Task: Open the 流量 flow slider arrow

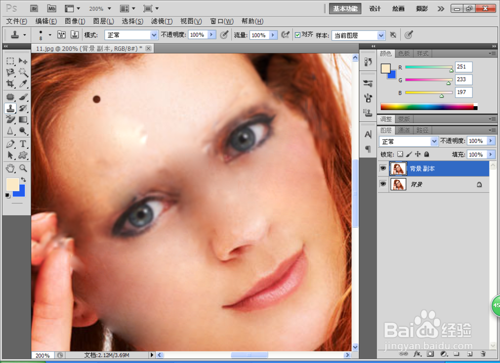Action: point(273,35)
